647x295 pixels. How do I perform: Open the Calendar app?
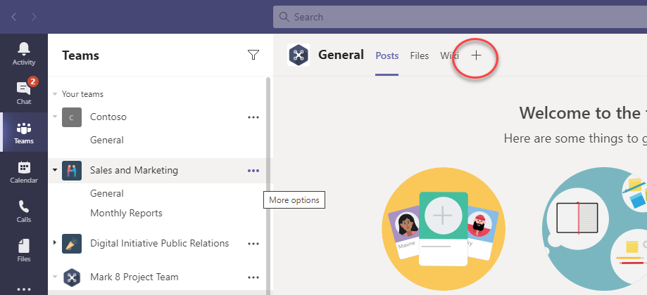tap(23, 172)
